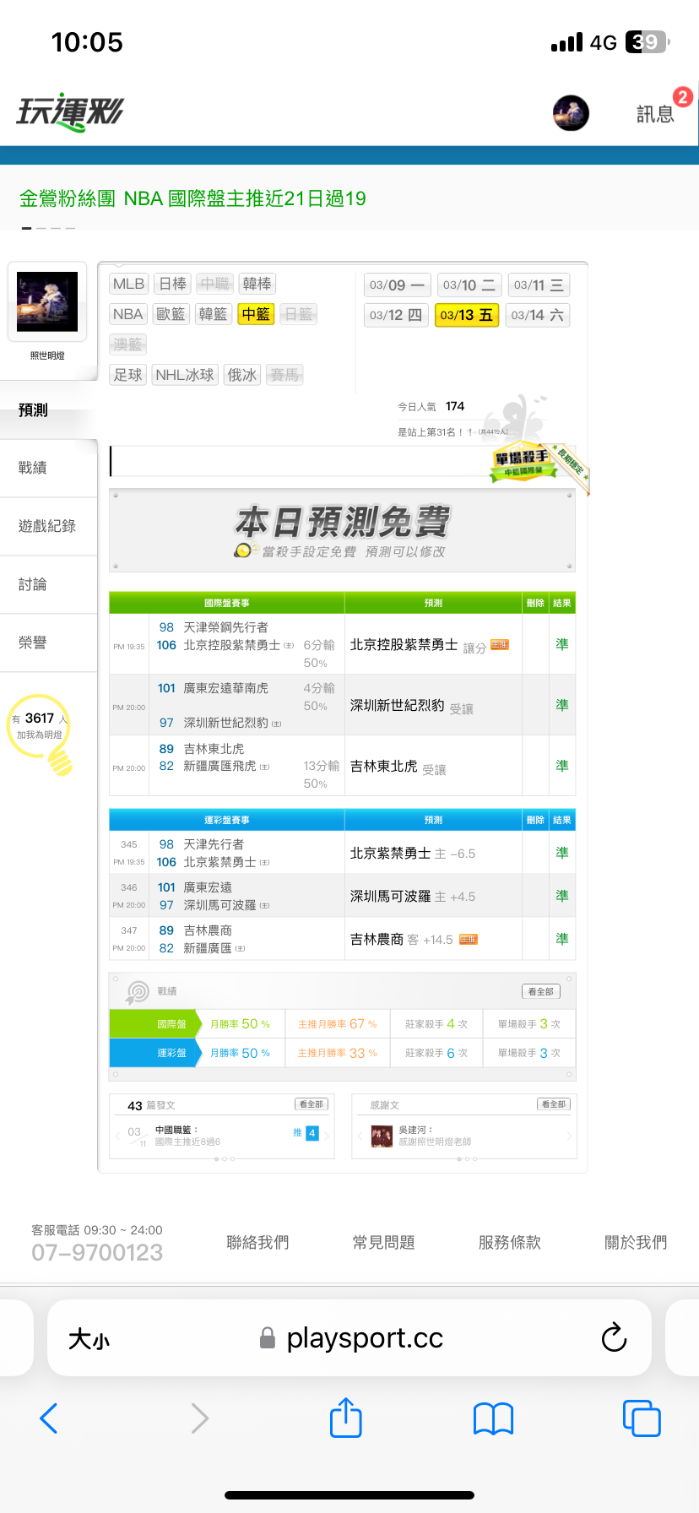The height and width of the screenshot is (1513, 699).
Task: Open the 照世明燈 profile picture
Action: click(47, 301)
